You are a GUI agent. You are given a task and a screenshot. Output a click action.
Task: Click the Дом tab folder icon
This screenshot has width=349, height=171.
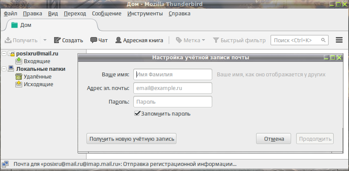pyautogui.click(x=14, y=25)
